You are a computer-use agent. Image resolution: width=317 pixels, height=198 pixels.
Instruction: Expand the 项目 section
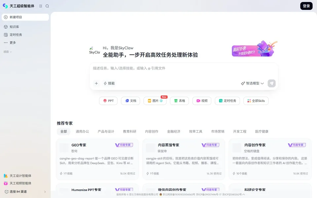[8, 52]
